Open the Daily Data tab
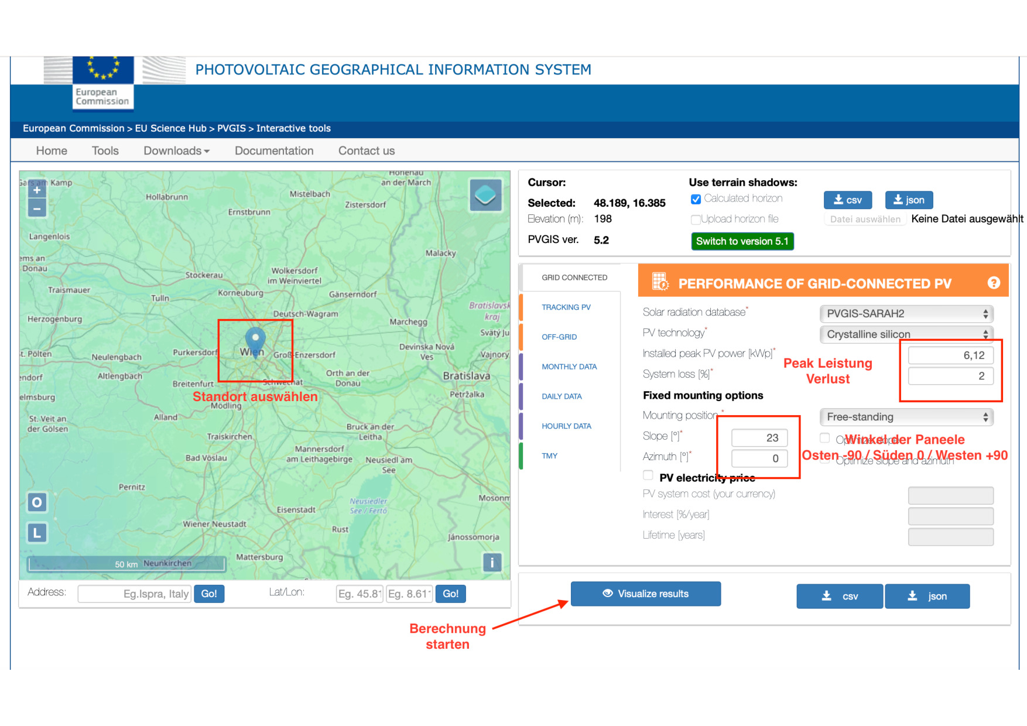Screen dimensions: 1027x726 pos(562,397)
